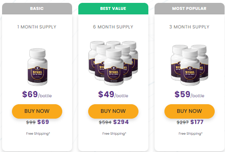Click the $69/bottle price text
Viewport: 225px width, 152px height.
37,94
